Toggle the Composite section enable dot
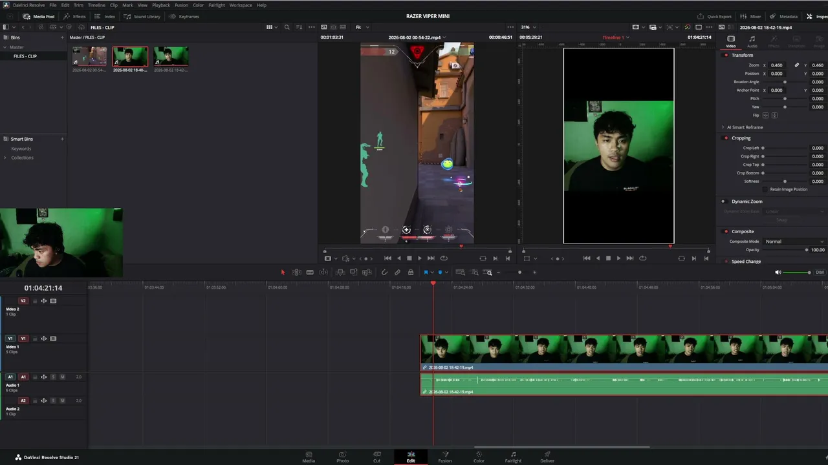This screenshot has width=828, height=465. coord(726,231)
